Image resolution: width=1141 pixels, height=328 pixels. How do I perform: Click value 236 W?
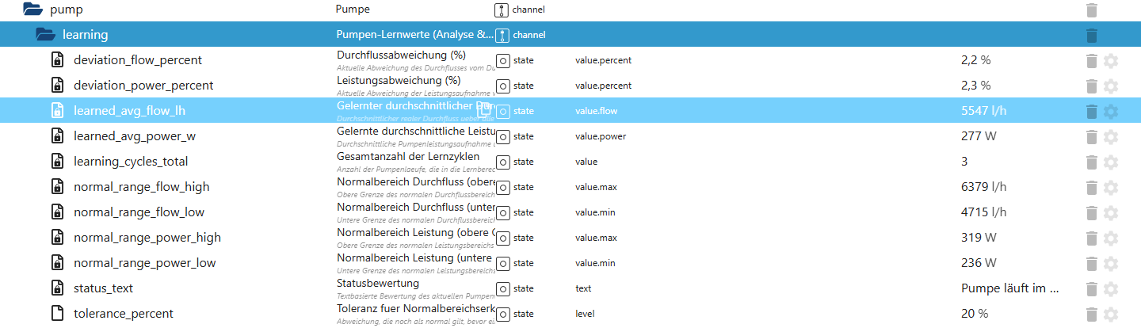point(979,263)
